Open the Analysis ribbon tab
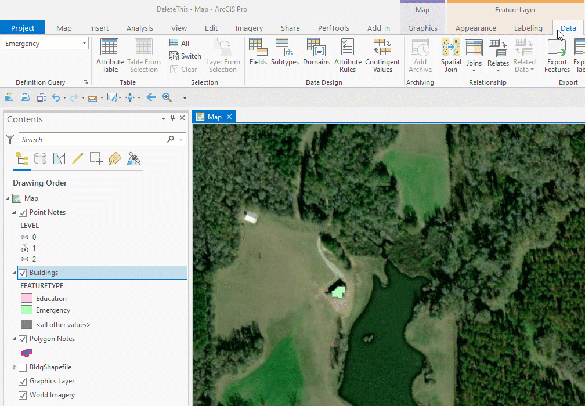 click(140, 28)
